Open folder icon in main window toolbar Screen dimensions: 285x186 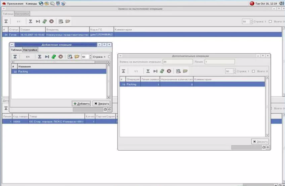pyautogui.click(x=68, y=21)
